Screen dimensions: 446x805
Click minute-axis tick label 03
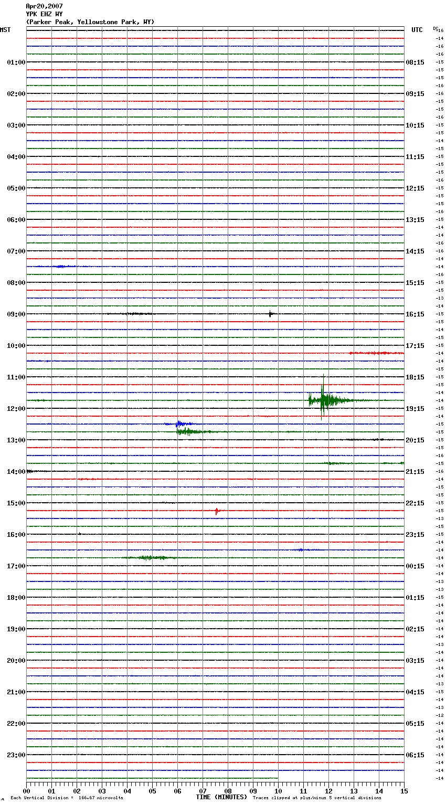click(x=102, y=791)
